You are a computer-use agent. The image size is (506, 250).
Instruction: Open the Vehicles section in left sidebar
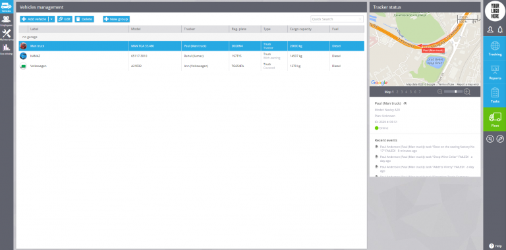(7, 7)
